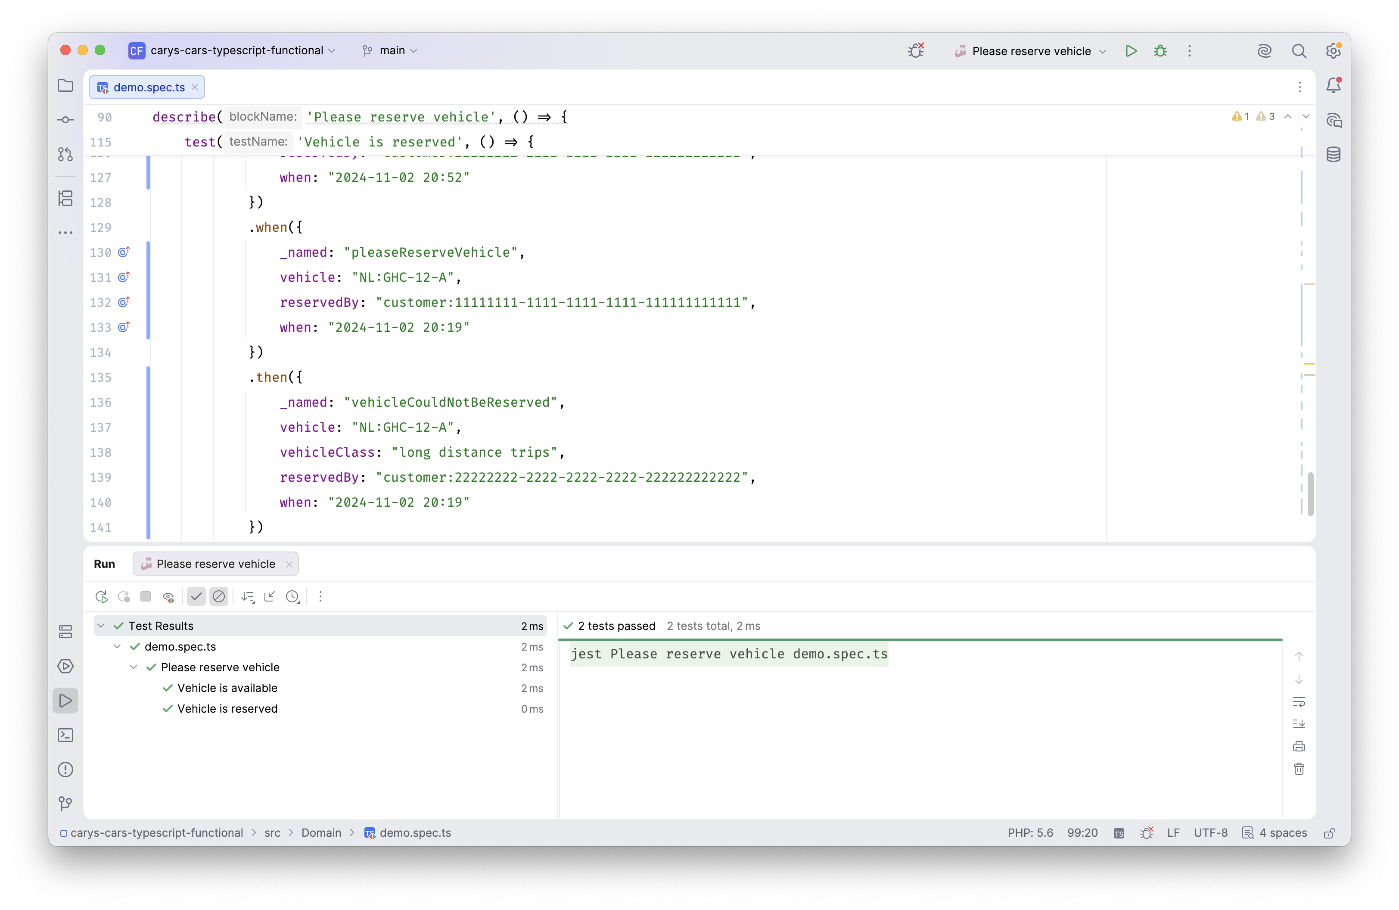Jump up in console stack trace
This screenshot has height=910, width=1399.
coord(1299,657)
